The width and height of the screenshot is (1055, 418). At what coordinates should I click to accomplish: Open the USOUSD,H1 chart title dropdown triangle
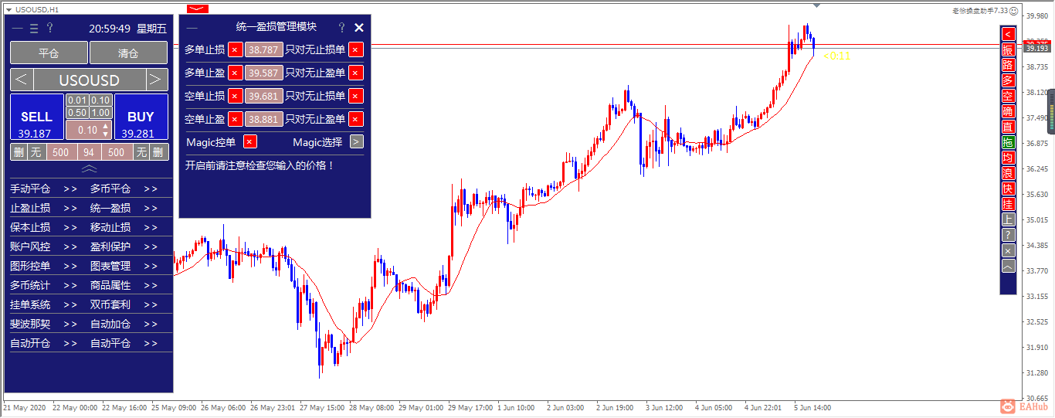8,9
